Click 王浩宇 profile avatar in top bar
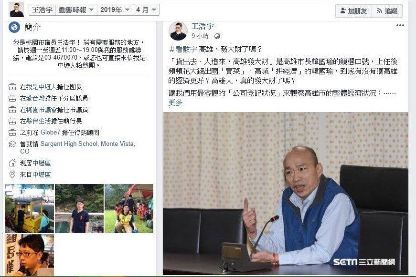The width and height of the screenshot is (416, 277). click(17, 10)
